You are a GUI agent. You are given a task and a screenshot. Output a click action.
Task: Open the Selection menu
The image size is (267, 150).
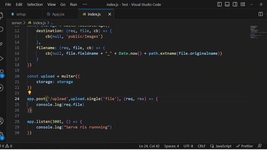(x=35, y=5)
